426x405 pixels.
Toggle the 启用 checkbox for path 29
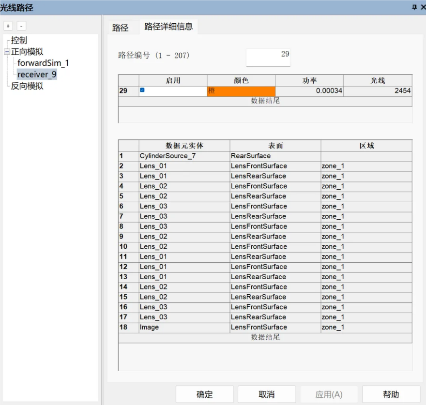(142, 90)
